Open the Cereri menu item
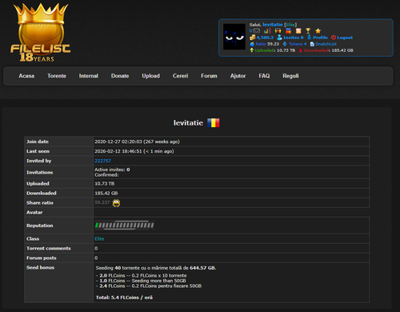Screen dimensions: 400x312 180,76
